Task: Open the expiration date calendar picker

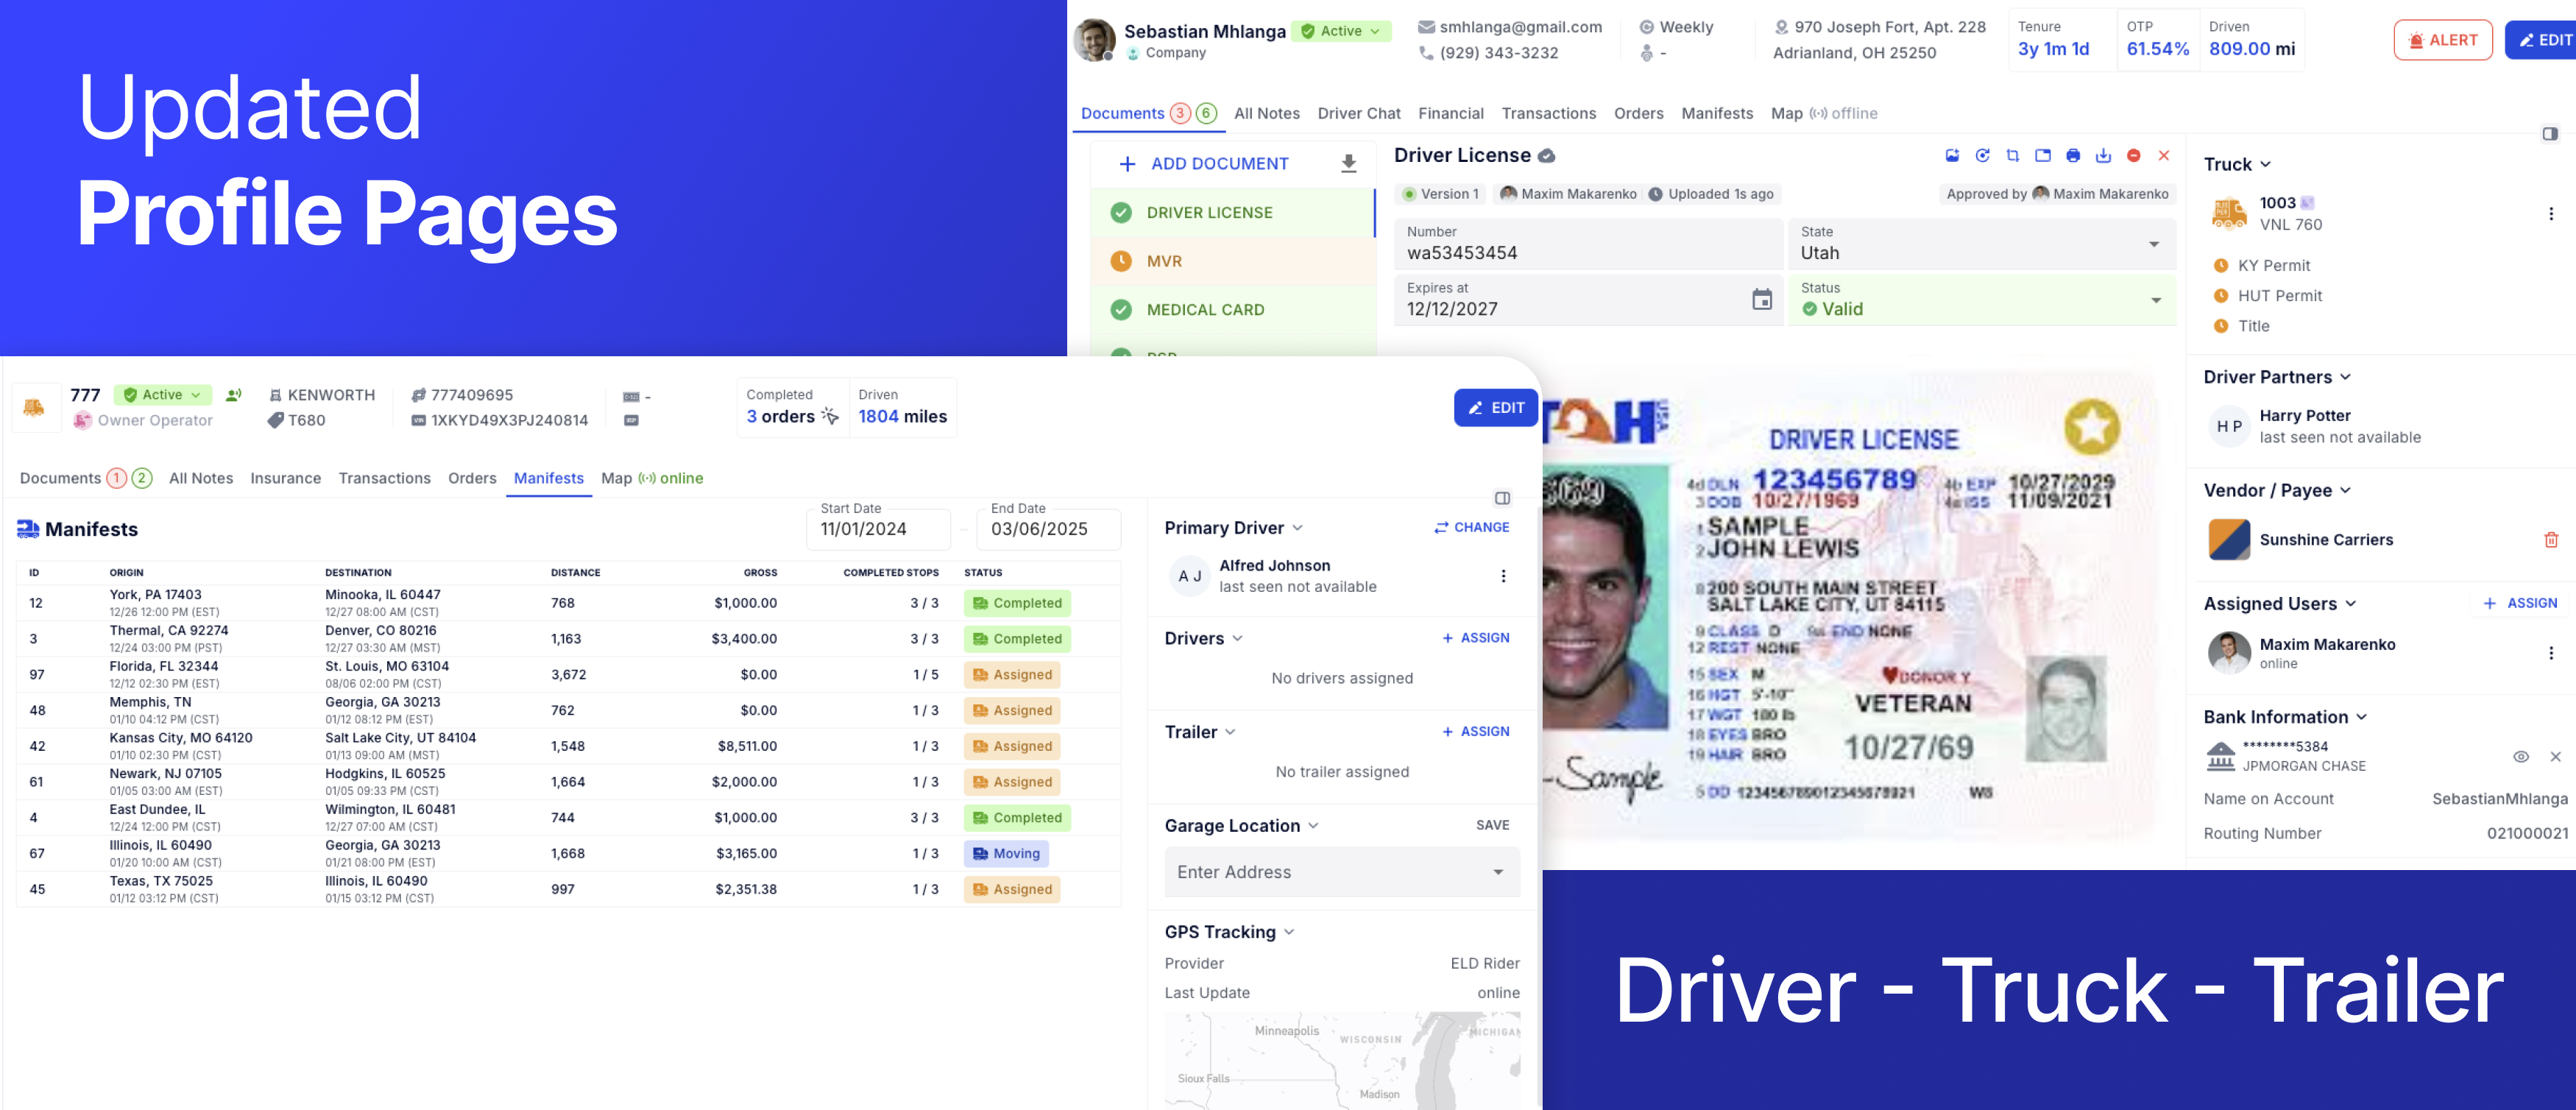Action: [1761, 299]
